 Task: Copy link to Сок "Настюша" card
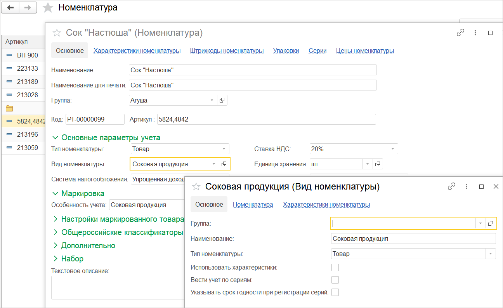pyautogui.click(x=460, y=33)
